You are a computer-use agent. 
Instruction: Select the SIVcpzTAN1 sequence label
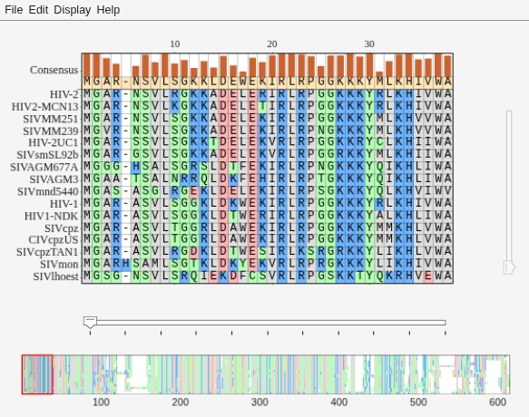click(x=47, y=252)
